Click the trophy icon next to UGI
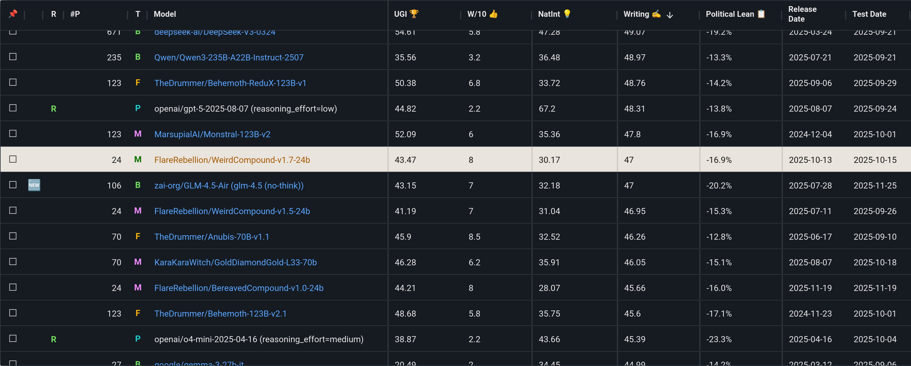911x366 pixels. pyautogui.click(x=414, y=14)
